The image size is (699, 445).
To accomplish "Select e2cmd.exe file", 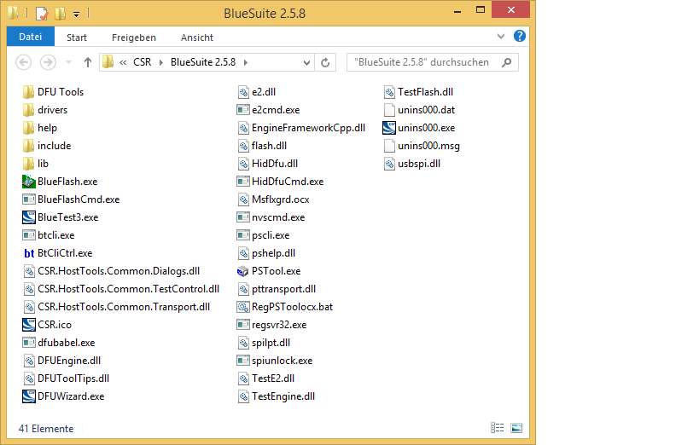I will 268,110.
